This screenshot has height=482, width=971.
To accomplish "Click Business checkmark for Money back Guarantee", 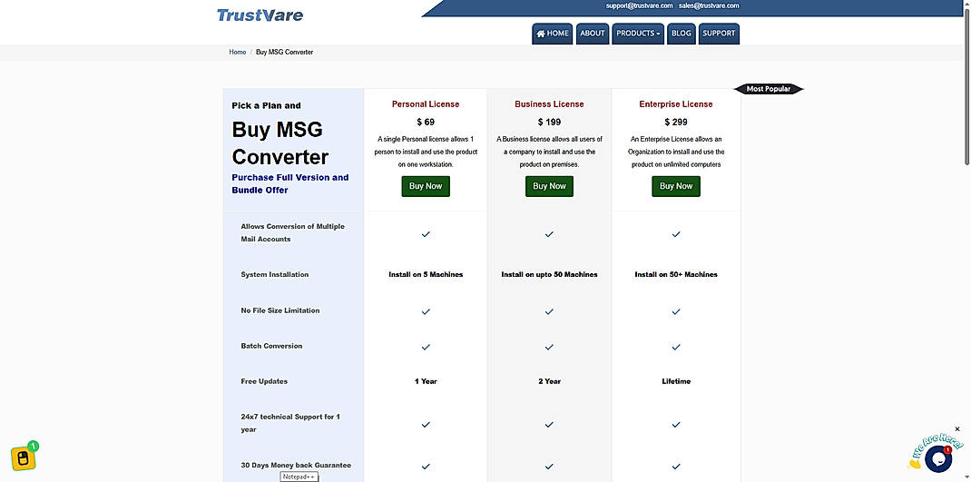I will click(549, 466).
